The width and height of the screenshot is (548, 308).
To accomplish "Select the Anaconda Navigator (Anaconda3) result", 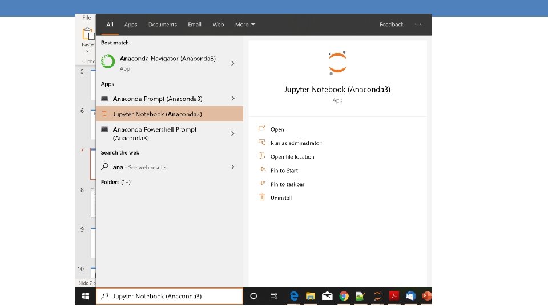I will pos(169,63).
